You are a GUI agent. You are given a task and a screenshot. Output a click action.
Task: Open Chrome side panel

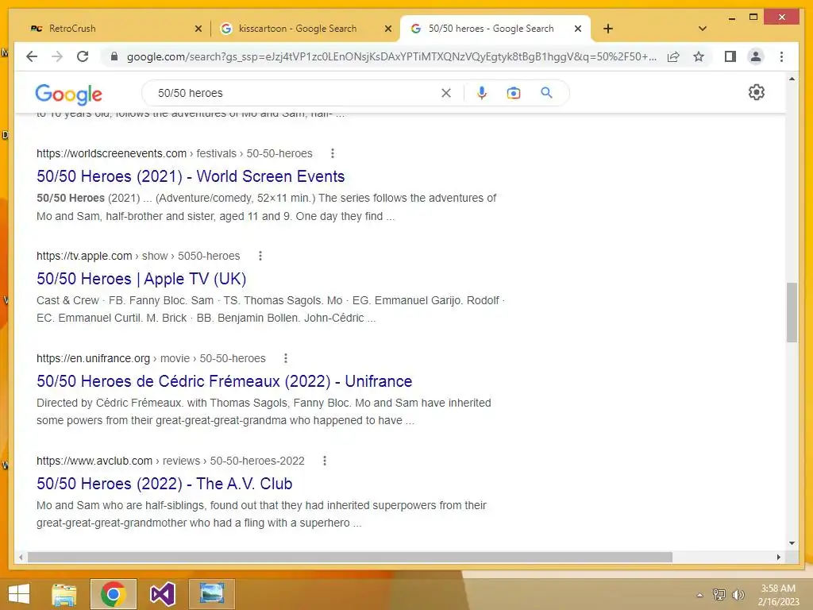pyautogui.click(x=730, y=56)
